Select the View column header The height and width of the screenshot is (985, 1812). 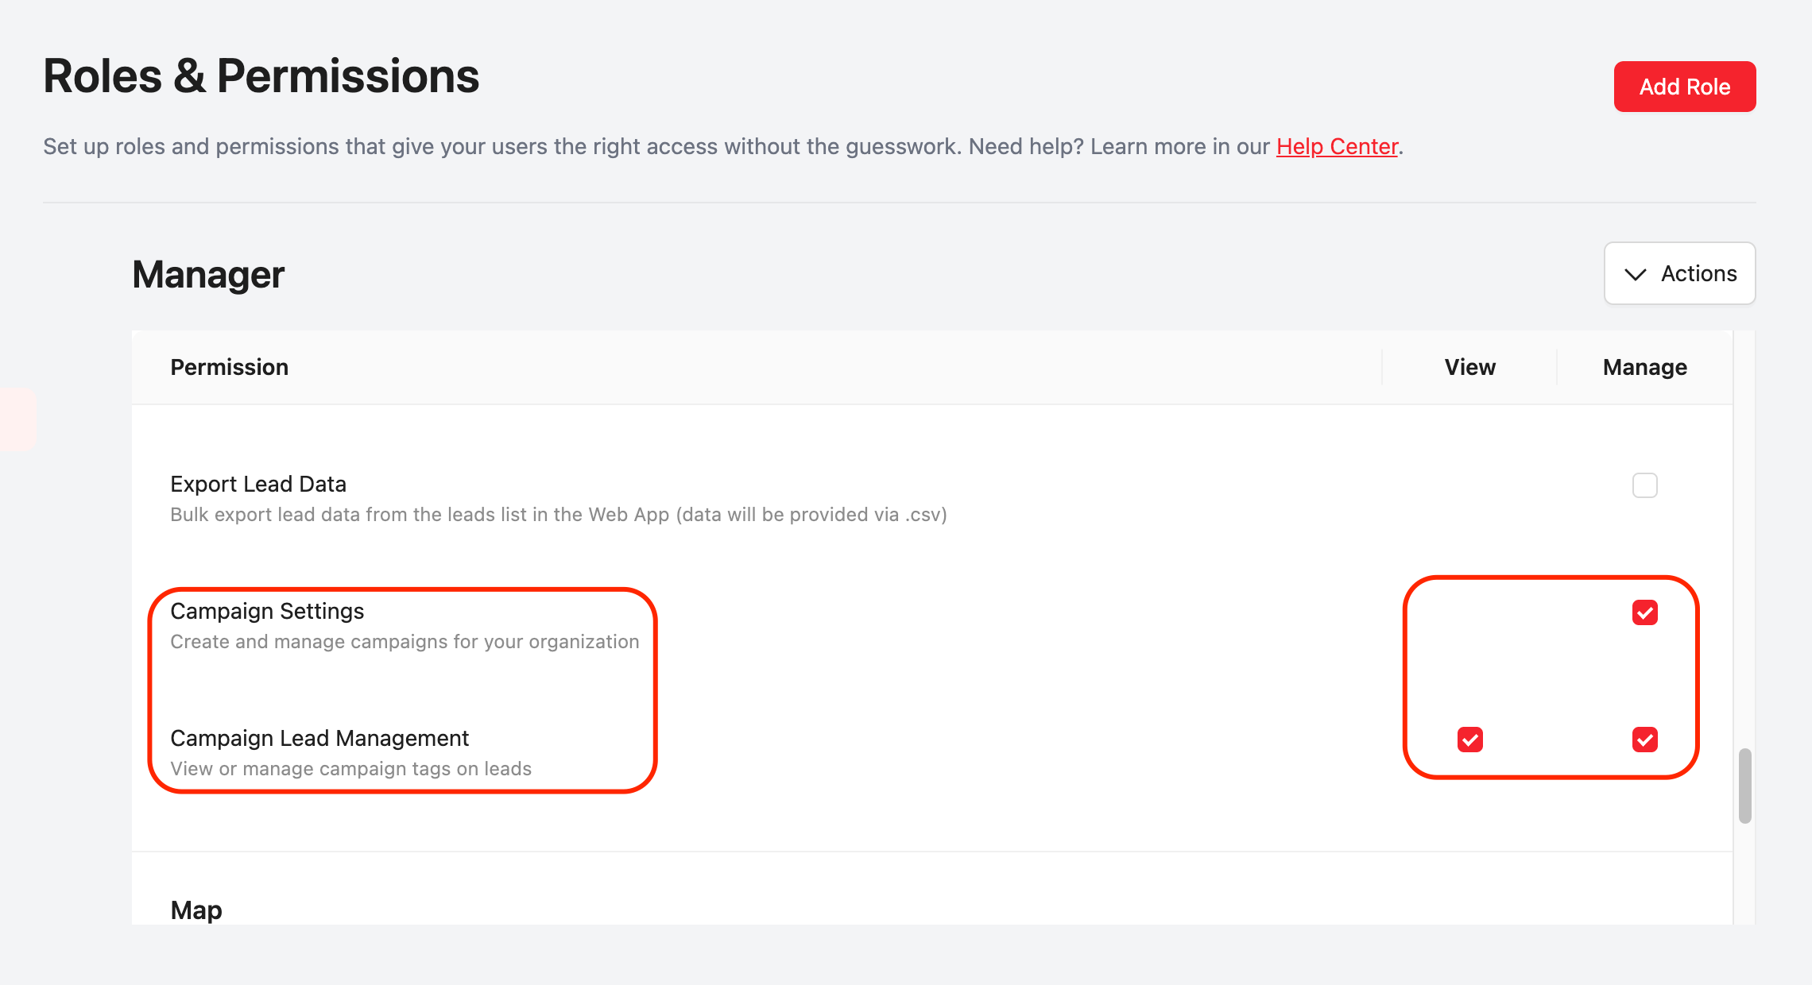1469,368
